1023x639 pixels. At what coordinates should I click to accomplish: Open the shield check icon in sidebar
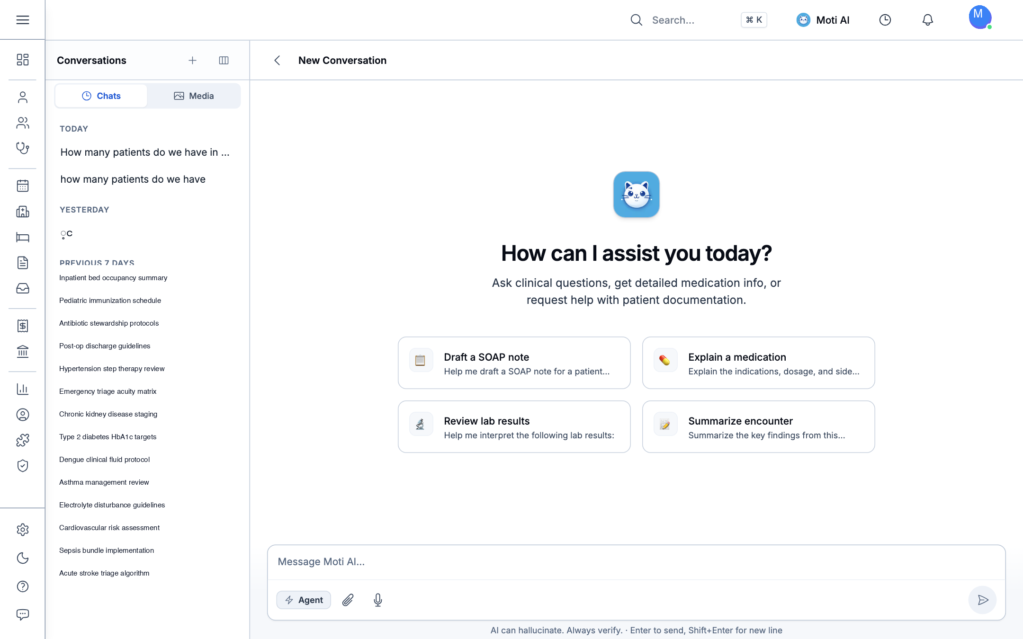coord(22,466)
